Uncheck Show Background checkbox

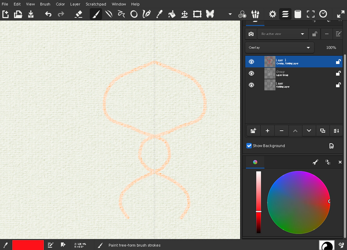coord(249,146)
